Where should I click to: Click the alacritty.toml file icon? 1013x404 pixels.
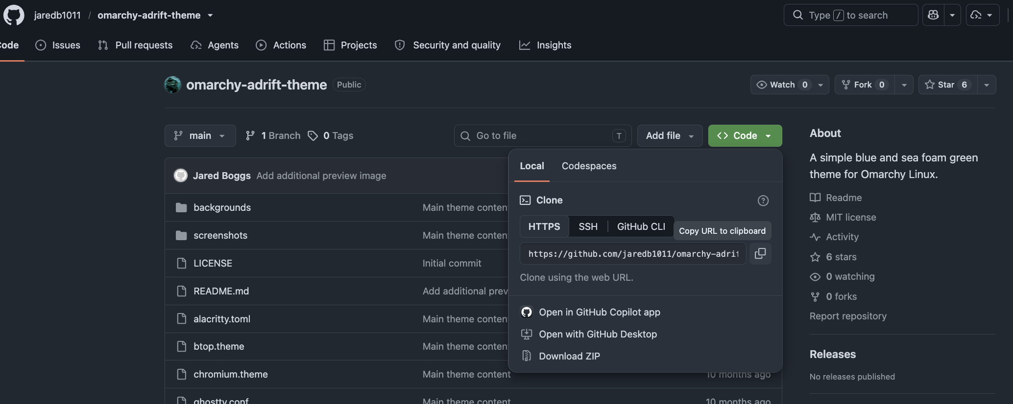pos(181,319)
